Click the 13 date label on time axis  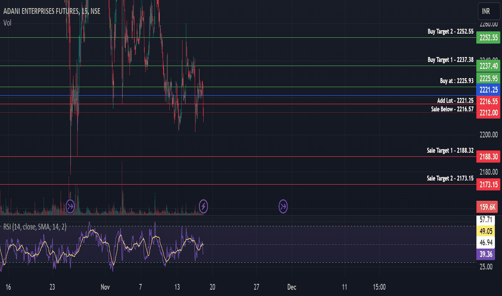177,287
